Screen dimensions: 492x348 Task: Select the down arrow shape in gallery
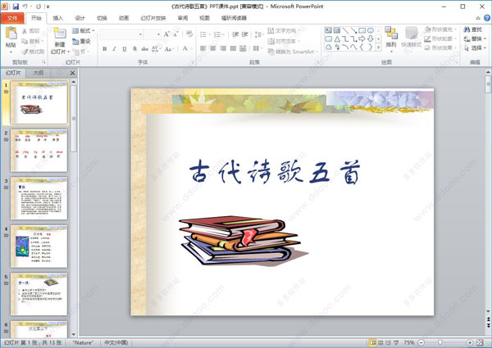(371, 38)
